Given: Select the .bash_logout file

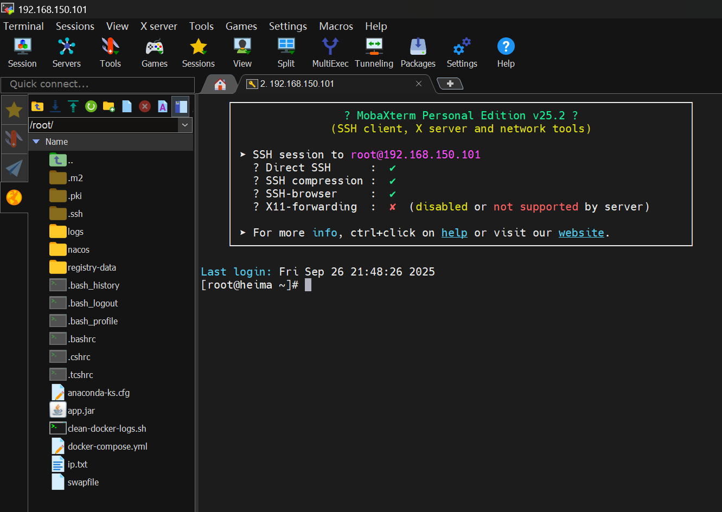Looking at the screenshot, I should 84,303.
